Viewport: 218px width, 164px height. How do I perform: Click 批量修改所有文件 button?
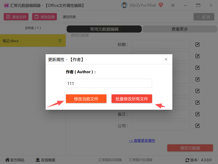click(132, 99)
